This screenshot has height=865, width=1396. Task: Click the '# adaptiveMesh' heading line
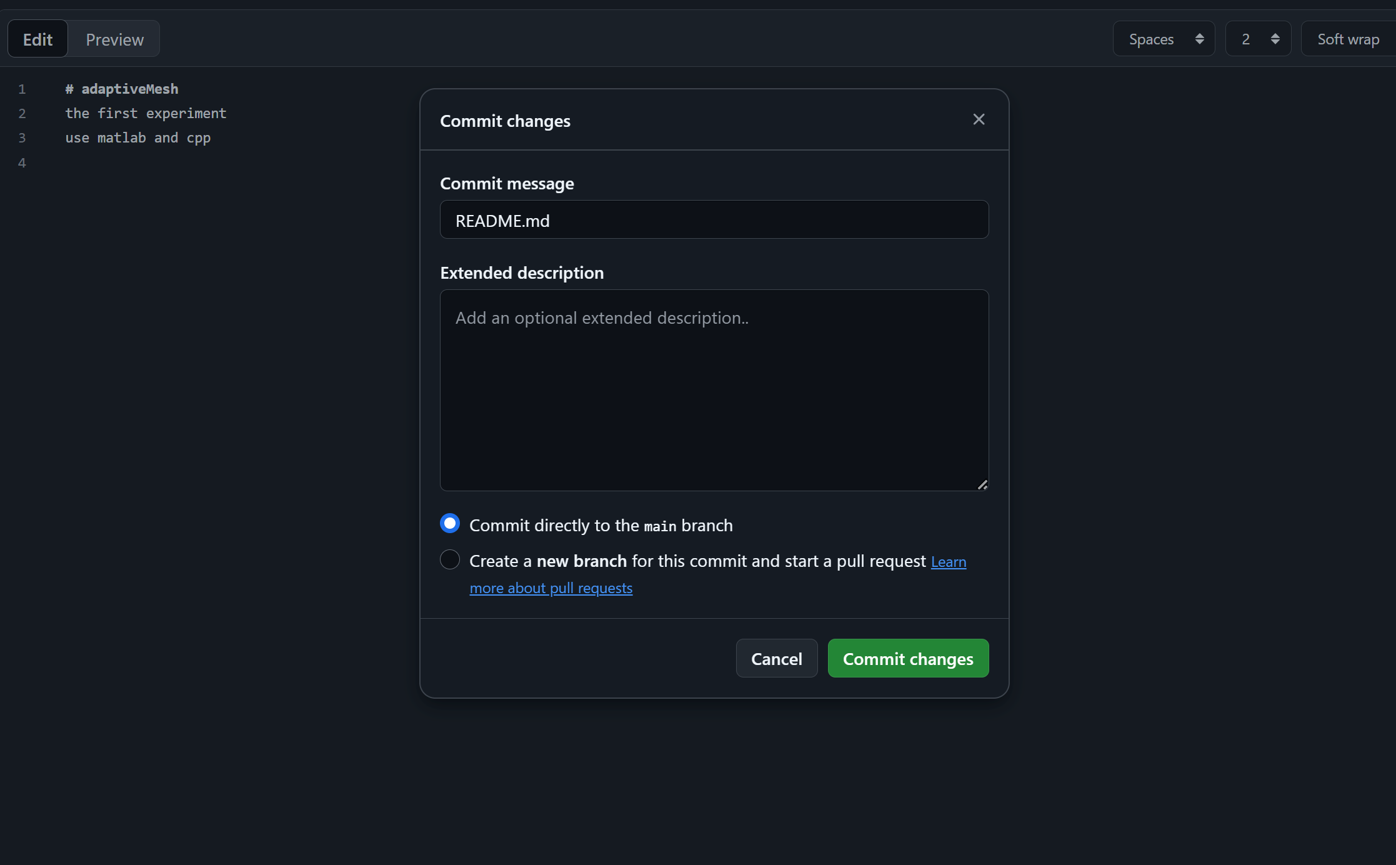122,89
